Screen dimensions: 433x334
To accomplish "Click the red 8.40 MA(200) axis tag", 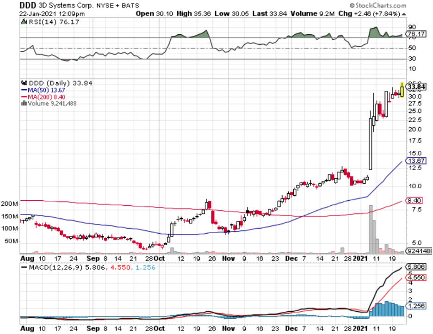I will coord(414,200).
